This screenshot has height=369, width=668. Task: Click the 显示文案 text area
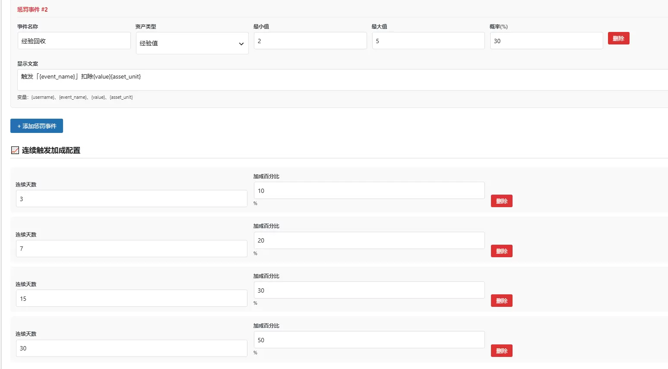pos(343,80)
